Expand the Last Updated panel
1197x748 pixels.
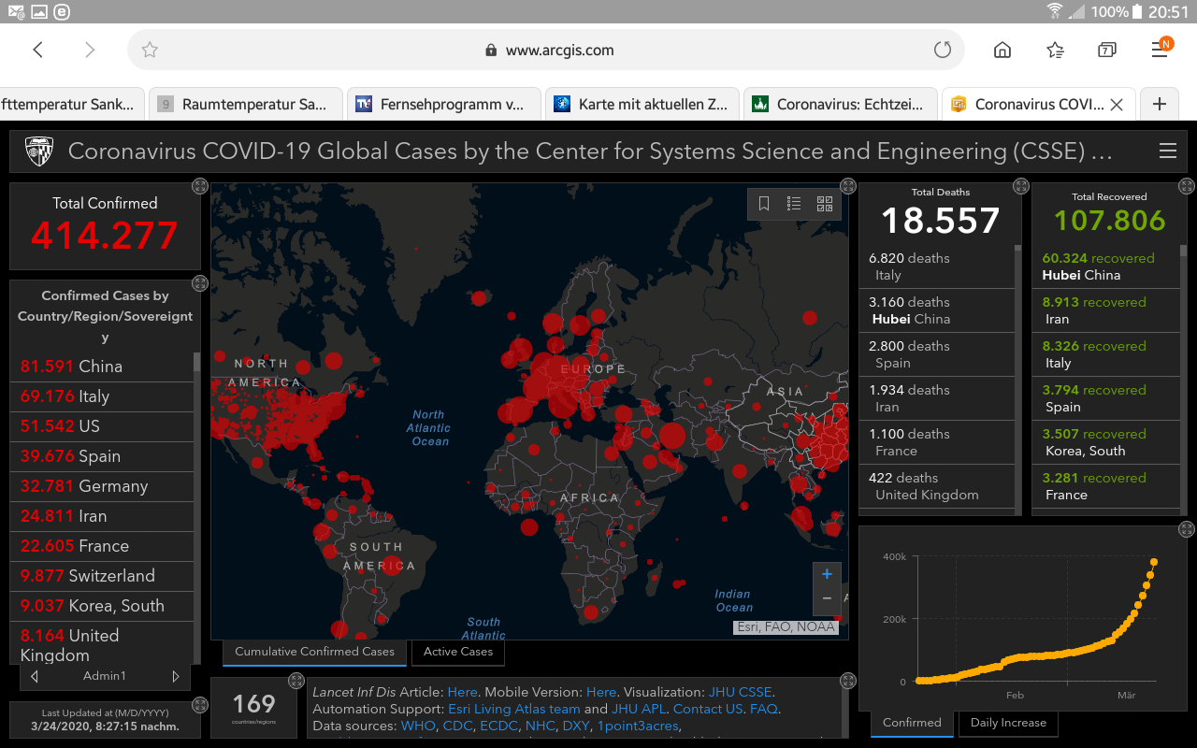pos(199,705)
